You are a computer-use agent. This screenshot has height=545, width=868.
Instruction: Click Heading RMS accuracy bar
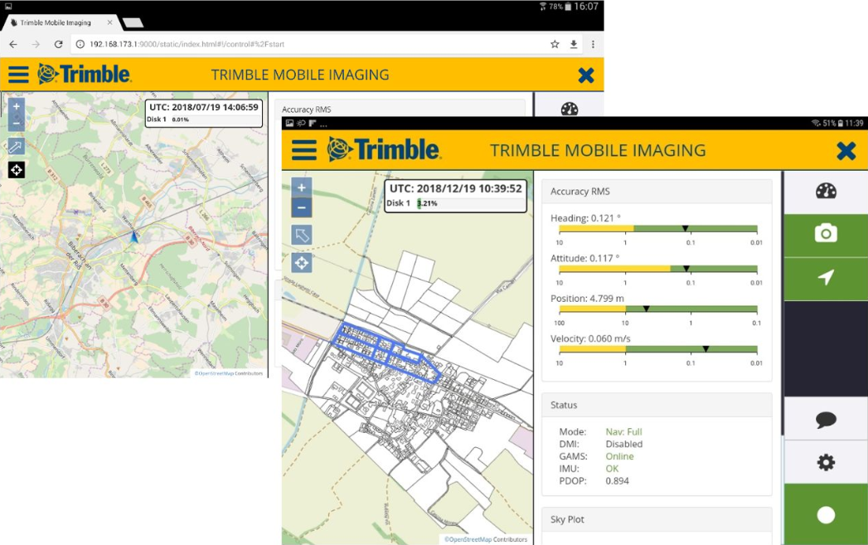(x=657, y=229)
